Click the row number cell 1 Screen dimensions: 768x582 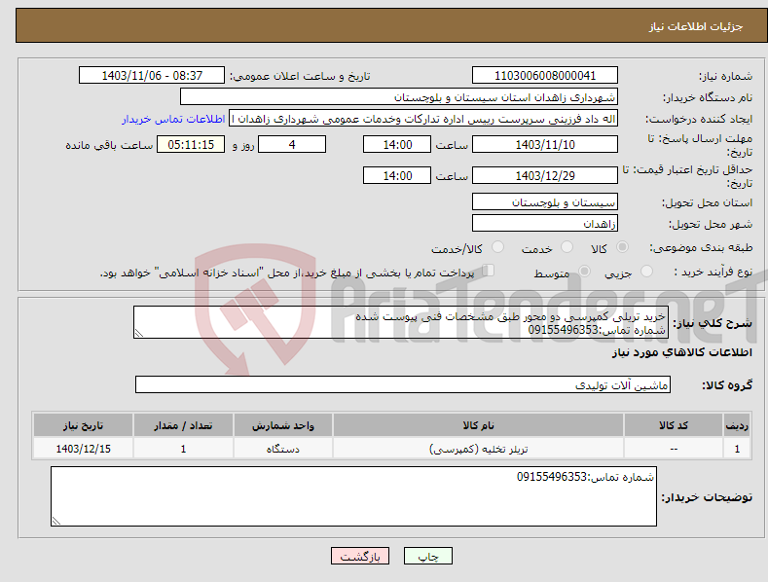click(x=737, y=449)
